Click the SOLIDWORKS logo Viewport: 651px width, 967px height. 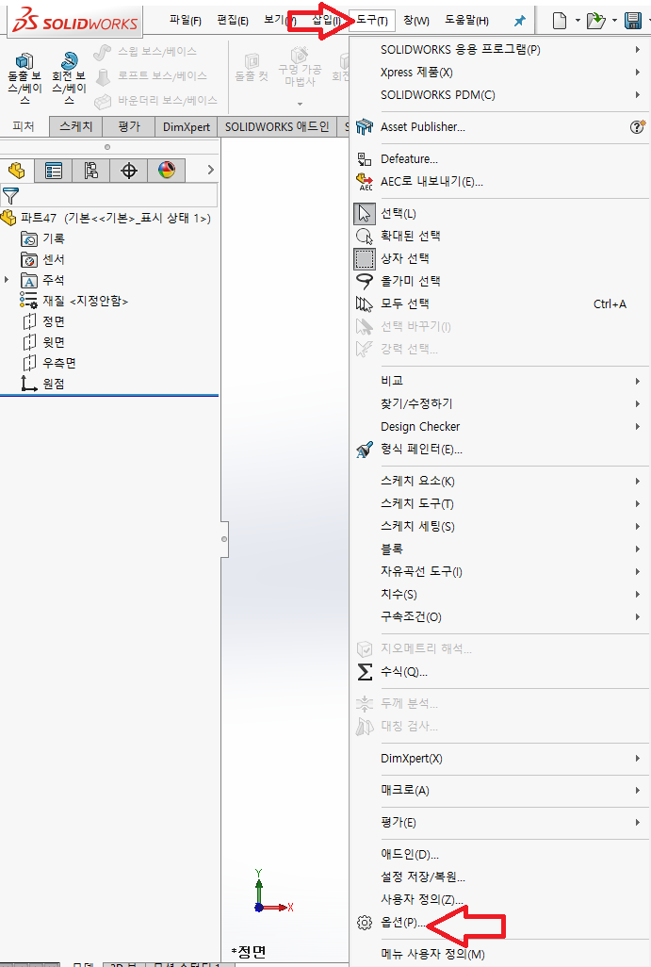[x=75, y=21]
